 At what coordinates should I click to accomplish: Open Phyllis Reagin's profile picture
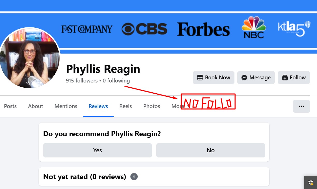[x=29, y=58]
